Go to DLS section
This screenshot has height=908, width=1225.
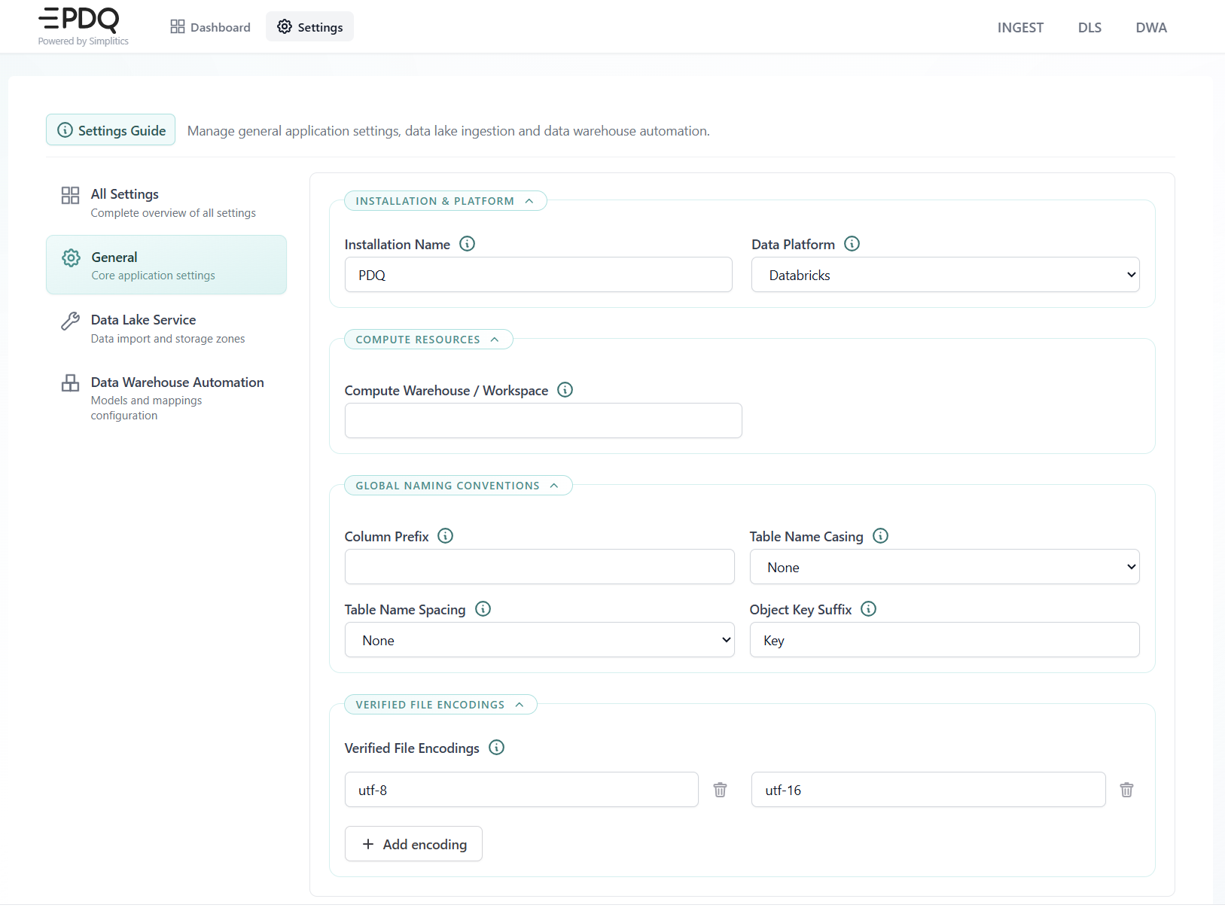tap(1089, 28)
